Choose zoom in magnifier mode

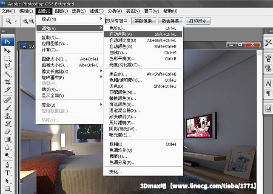(26, 21)
